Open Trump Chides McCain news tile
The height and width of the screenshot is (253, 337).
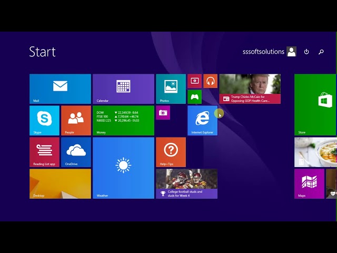tap(250, 89)
